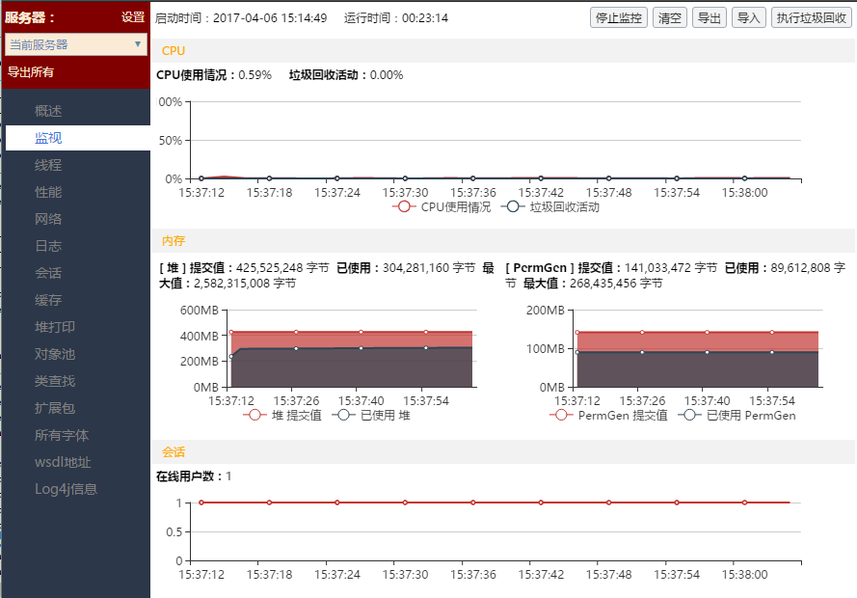This screenshot has width=857, height=598.
Task: Navigate to 网络 in sidebar
Action: coord(48,219)
